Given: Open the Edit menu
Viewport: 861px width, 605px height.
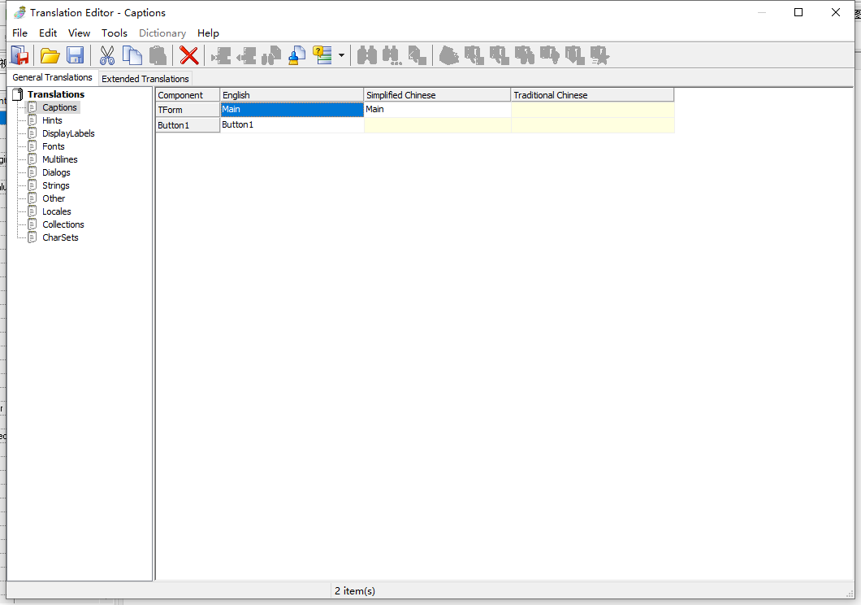Looking at the screenshot, I should 48,33.
